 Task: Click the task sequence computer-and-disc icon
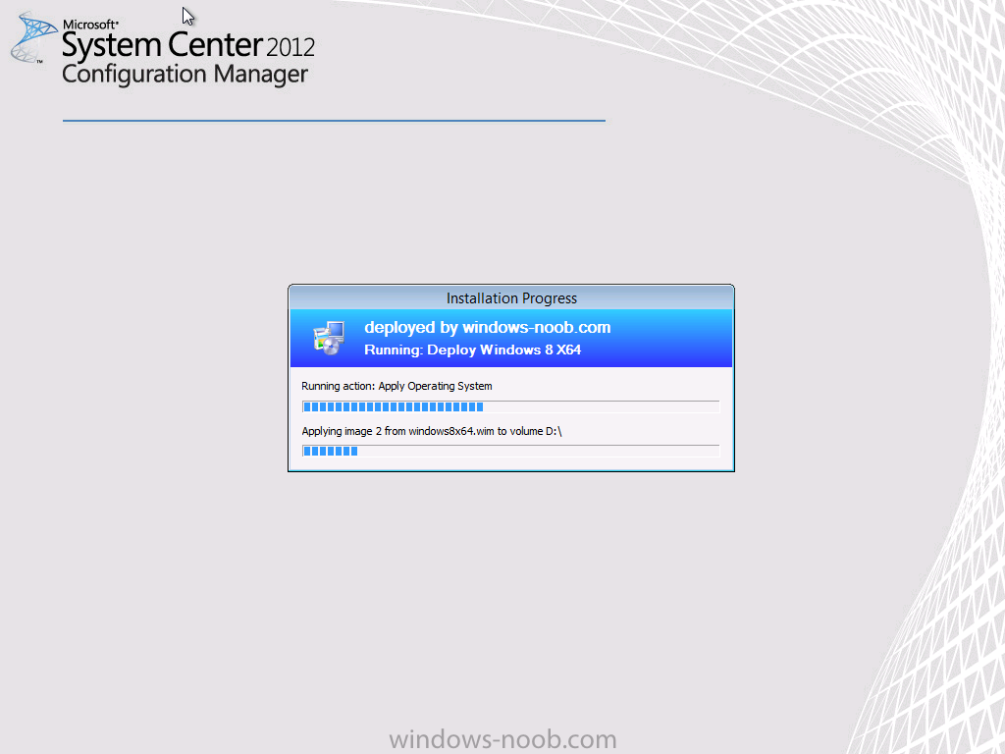pos(329,338)
